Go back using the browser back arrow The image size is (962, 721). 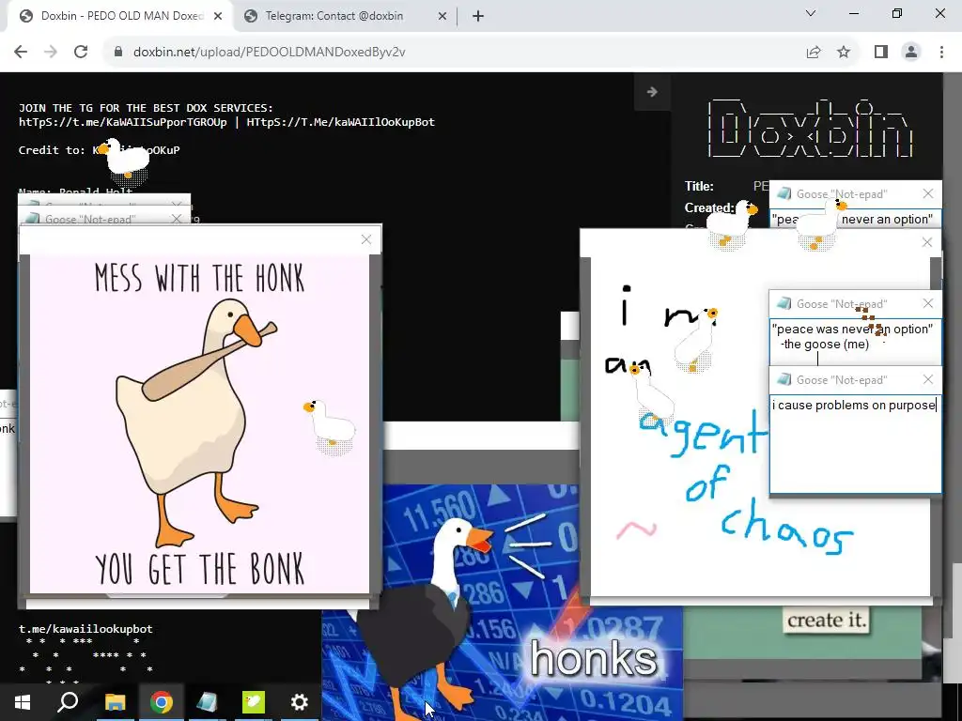point(21,53)
